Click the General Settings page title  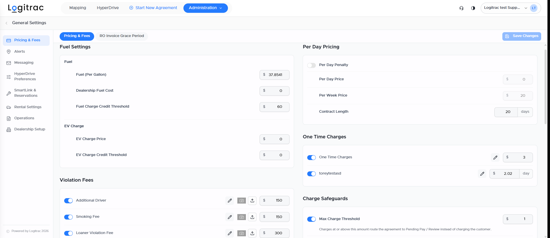pos(29,23)
